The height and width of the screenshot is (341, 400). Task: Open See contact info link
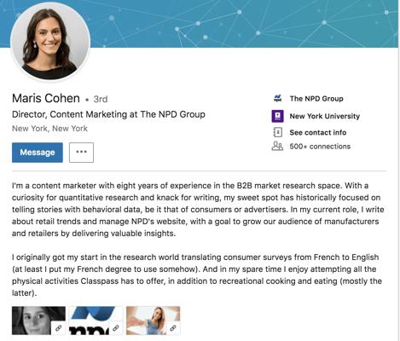[318, 132]
